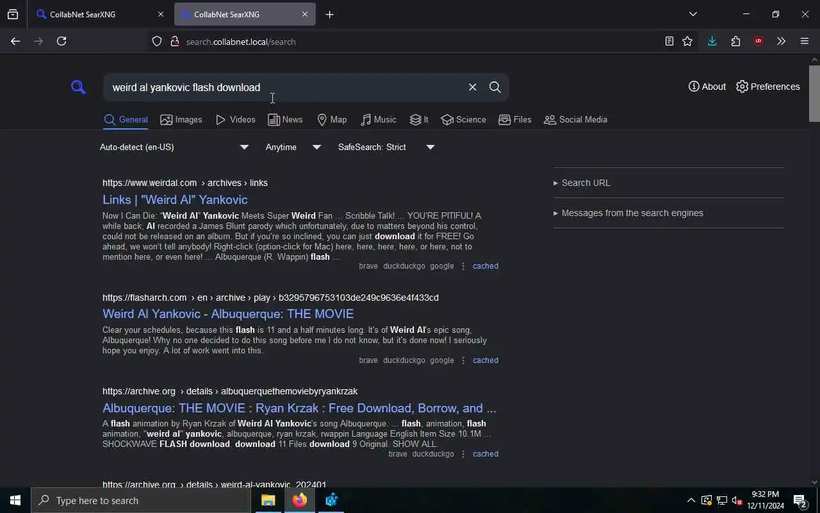Open Firefox View recent browsing icon
Image resolution: width=820 pixels, height=513 pixels.
[13, 14]
